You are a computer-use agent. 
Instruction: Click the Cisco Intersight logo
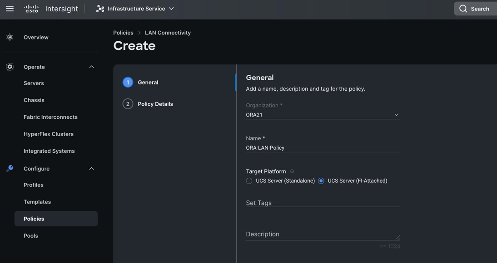point(51,9)
